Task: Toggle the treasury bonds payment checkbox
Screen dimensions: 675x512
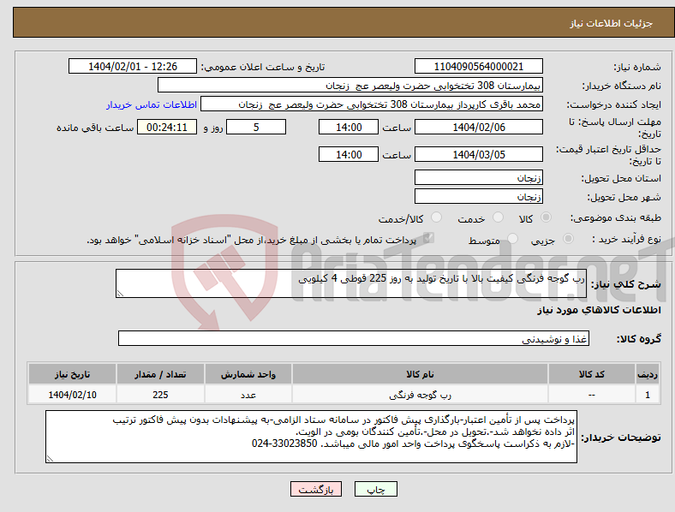Action: (428, 238)
